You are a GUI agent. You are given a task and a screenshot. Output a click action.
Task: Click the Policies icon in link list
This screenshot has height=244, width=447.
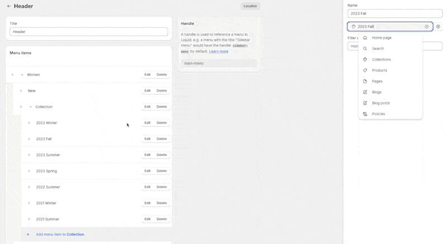pos(365,114)
